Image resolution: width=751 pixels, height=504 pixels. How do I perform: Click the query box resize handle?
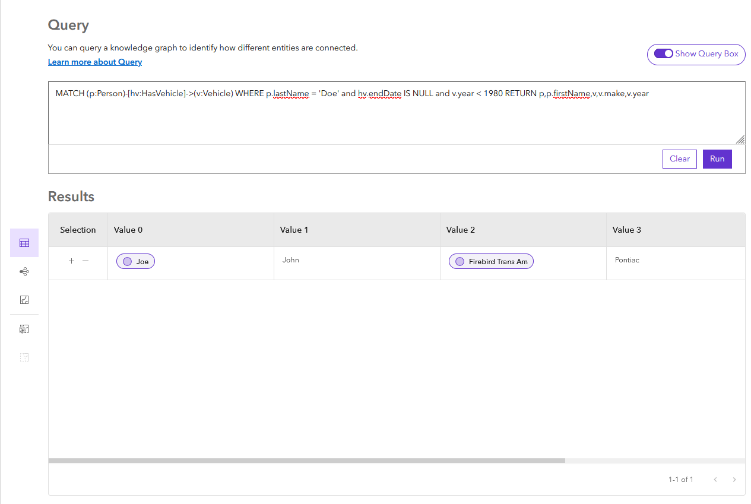[x=740, y=140]
